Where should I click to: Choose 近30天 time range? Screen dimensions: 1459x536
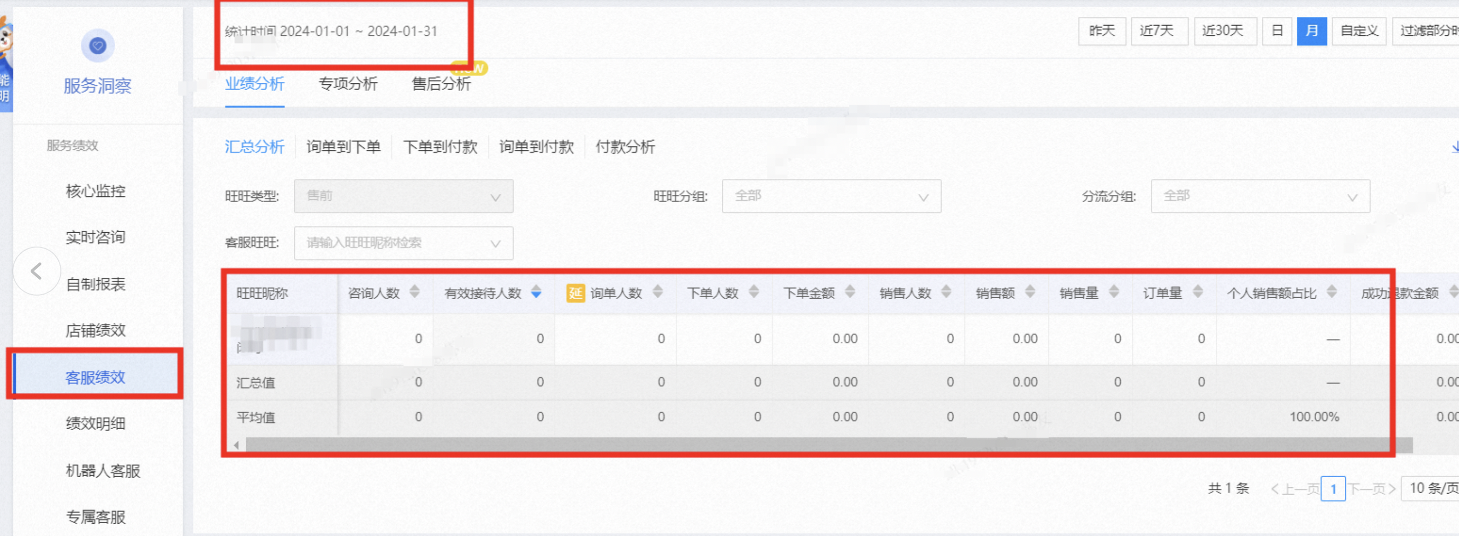coord(1225,31)
